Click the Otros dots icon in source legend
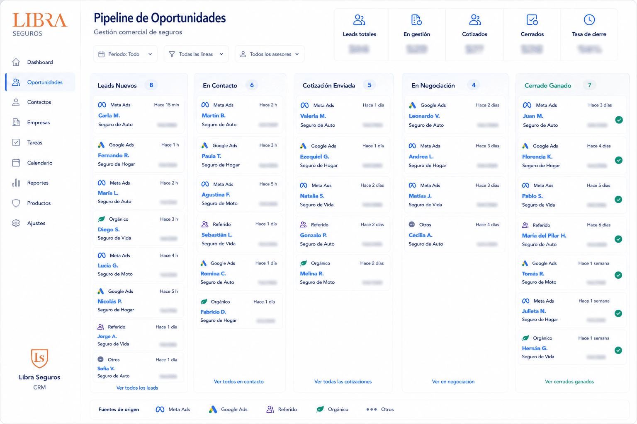Viewport: 637px width, 424px height. 372,410
